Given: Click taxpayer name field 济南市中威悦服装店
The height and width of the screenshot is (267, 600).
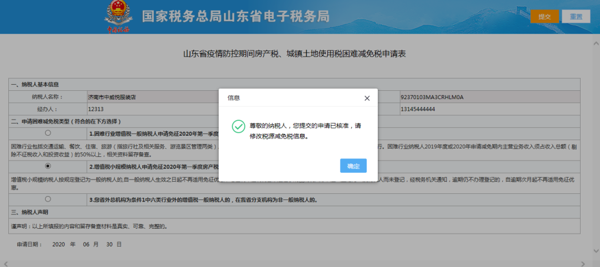Looking at the screenshot, I should (x=153, y=97).
